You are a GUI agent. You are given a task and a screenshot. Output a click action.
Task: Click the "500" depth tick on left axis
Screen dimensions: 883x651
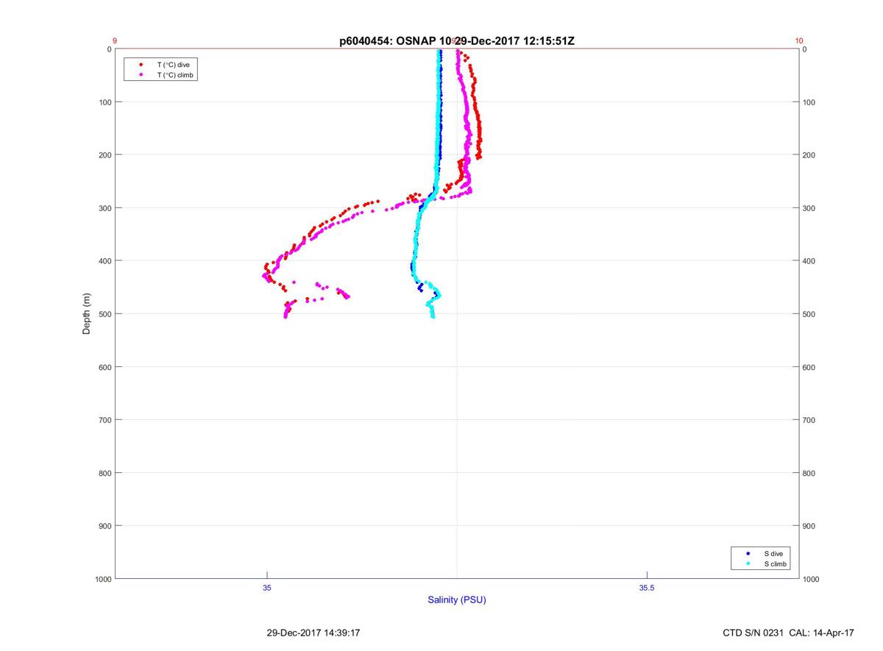[105, 314]
